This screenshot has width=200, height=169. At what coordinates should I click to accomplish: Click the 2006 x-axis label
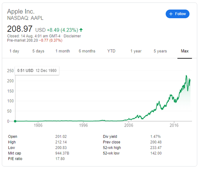[x=129, y=126]
